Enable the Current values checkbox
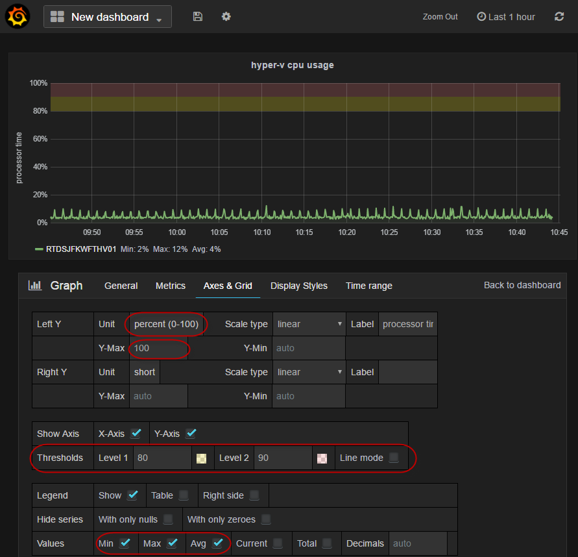This screenshot has height=557, width=578. [278, 543]
